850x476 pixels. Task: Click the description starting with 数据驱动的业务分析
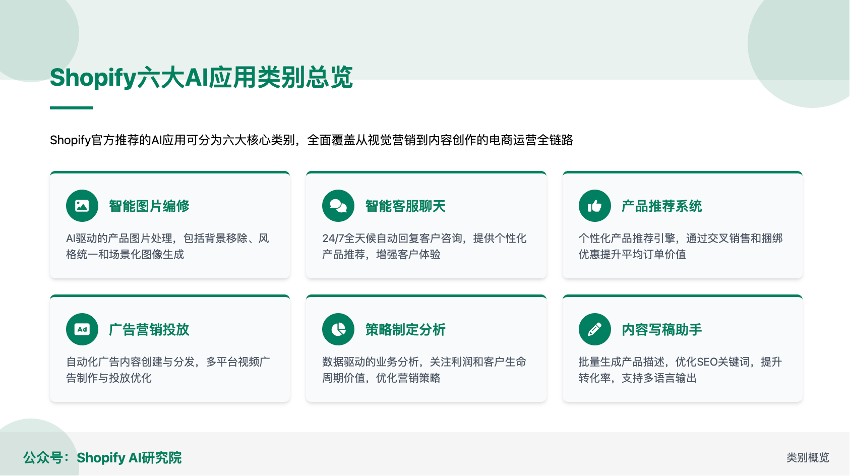click(x=424, y=370)
